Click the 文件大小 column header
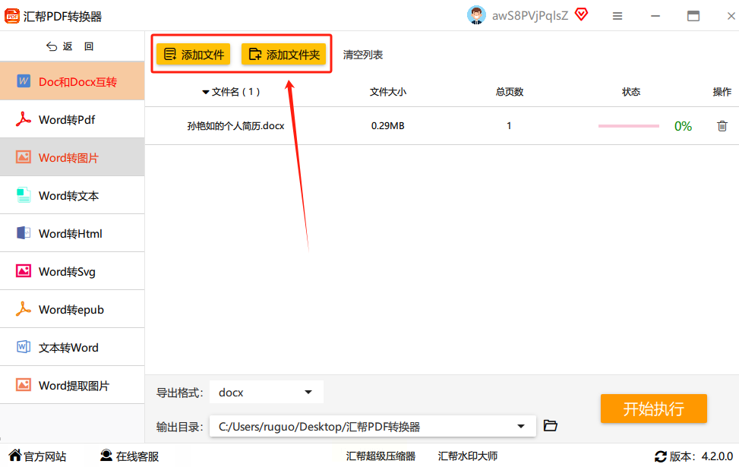Screen dimensions: 739x467 click(387, 91)
